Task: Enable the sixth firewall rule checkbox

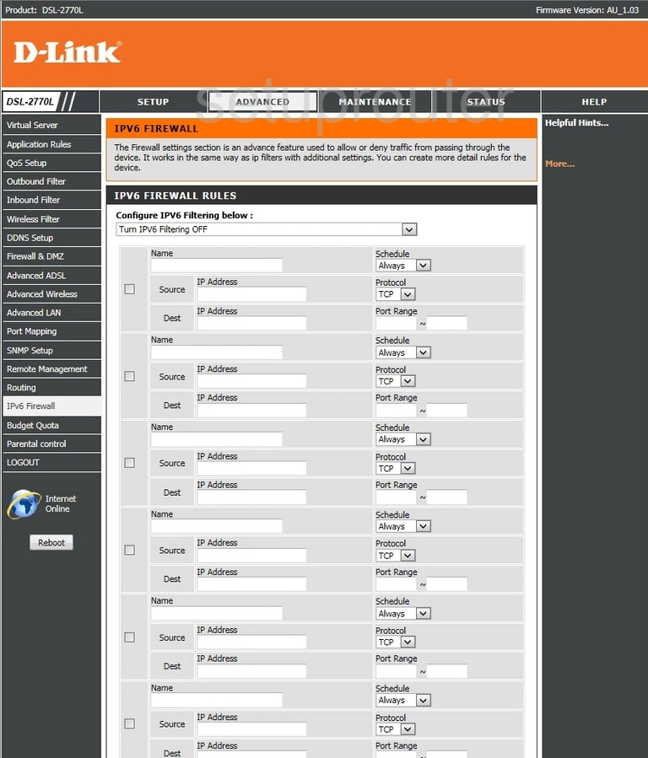Action: click(130, 723)
